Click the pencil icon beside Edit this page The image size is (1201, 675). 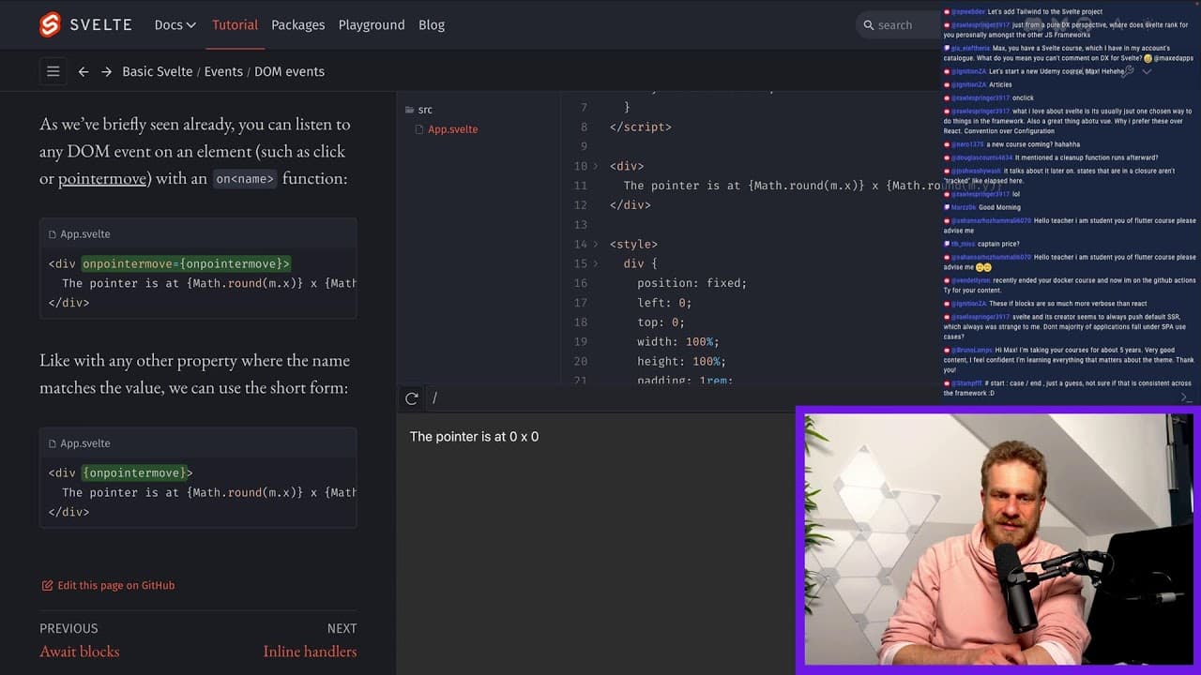point(47,585)
